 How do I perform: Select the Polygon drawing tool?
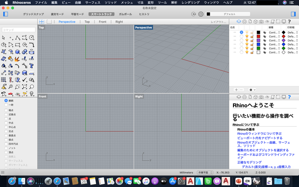point(25,45)
